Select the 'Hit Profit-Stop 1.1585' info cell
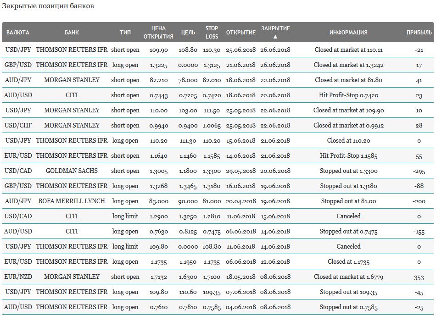The width and height of the screenshot is (436, 316). coord(349,155)
